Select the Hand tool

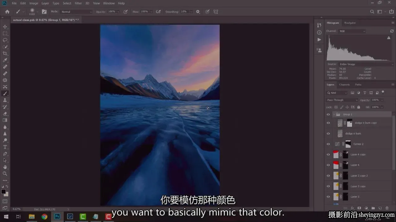(5, 167)
